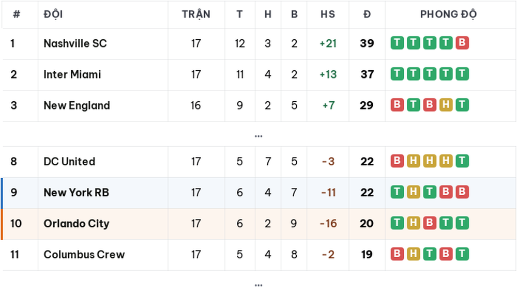Click Orlando City's yellow draw form badge
Image resolution: width=517 pixels, height=296 pixels.
[x=413, y=223]
